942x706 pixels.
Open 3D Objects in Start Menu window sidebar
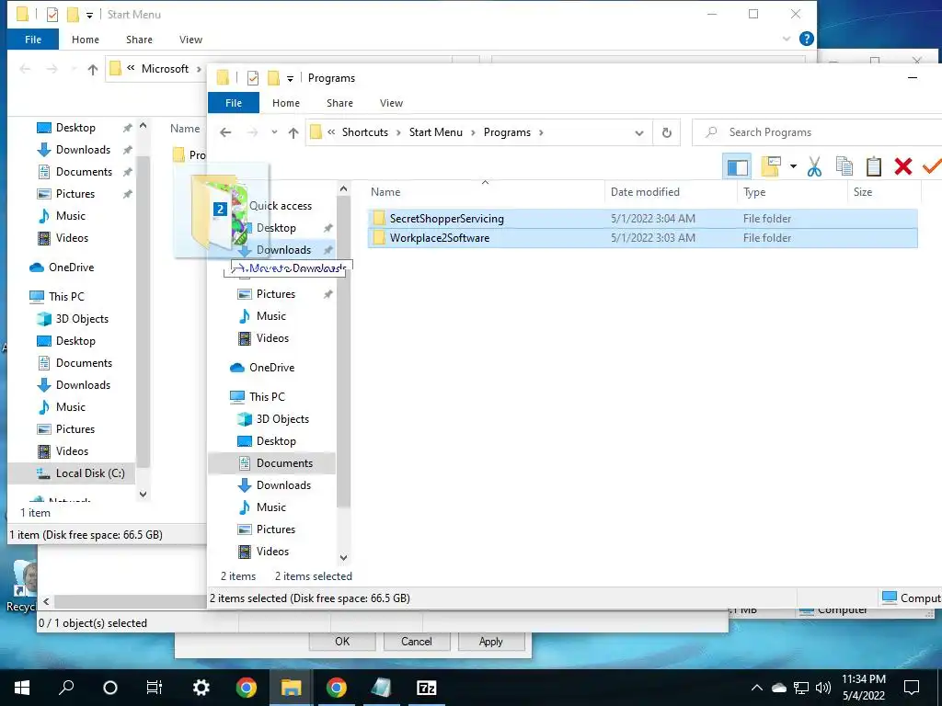coord(82,319)
